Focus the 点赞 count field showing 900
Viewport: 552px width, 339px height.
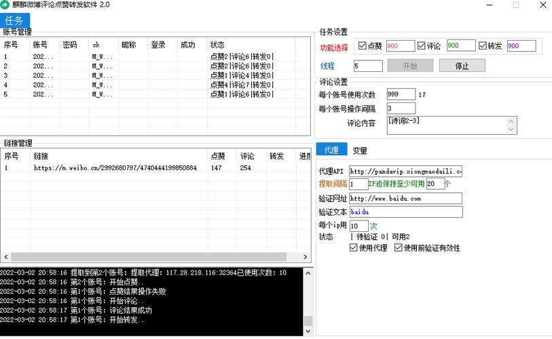pos(401,45)
